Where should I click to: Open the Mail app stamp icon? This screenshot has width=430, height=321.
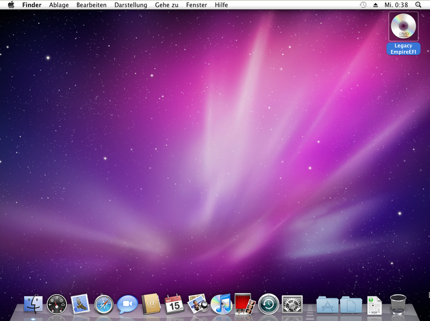click(80, 304)
